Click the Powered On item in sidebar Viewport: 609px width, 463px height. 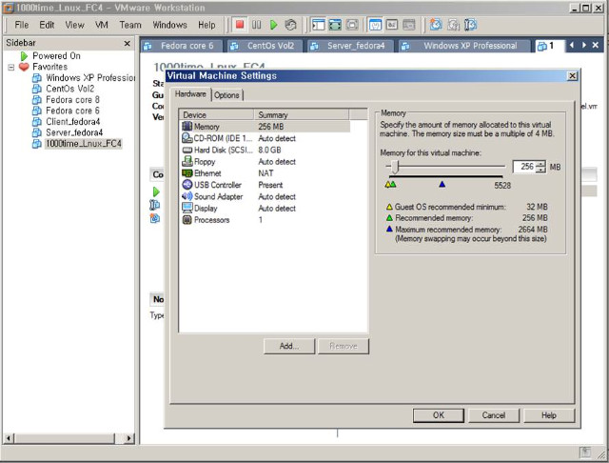[56, 56]
